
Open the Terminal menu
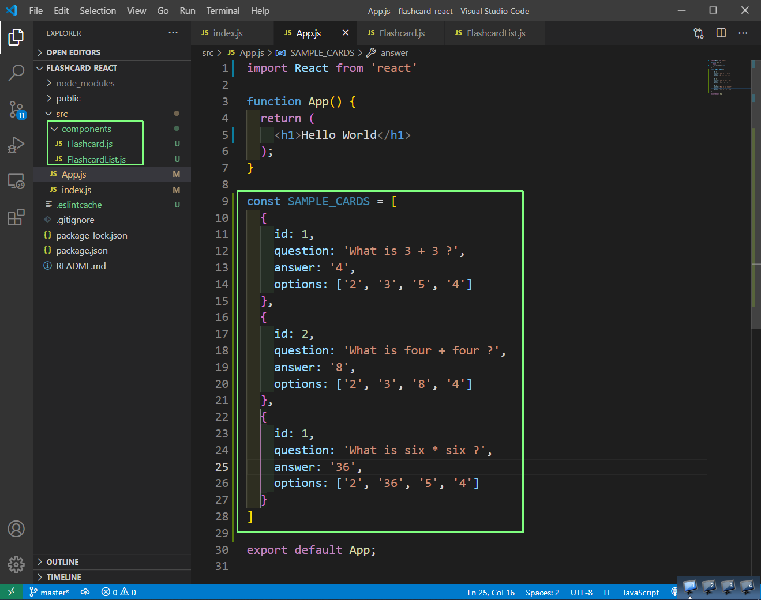coord(223,10)
